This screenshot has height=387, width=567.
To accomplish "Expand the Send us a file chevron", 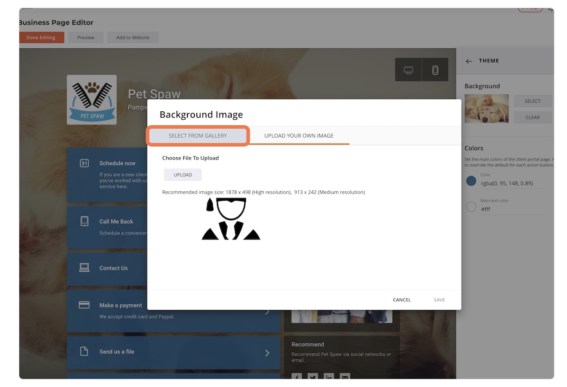I will [267, 353].
